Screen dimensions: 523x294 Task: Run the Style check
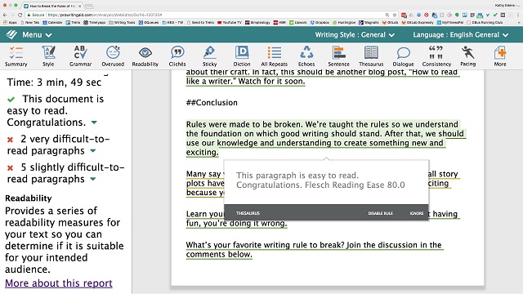(x=48, y=56)
